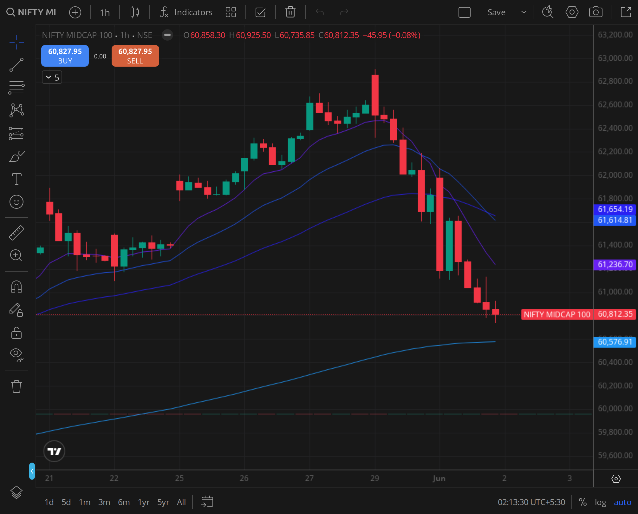Toggle magnet mode

tap(16, 287)
